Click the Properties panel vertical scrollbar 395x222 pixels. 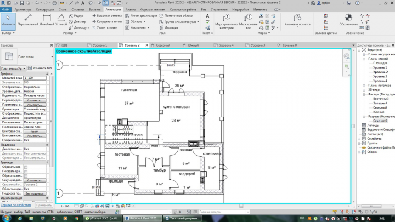51,121
